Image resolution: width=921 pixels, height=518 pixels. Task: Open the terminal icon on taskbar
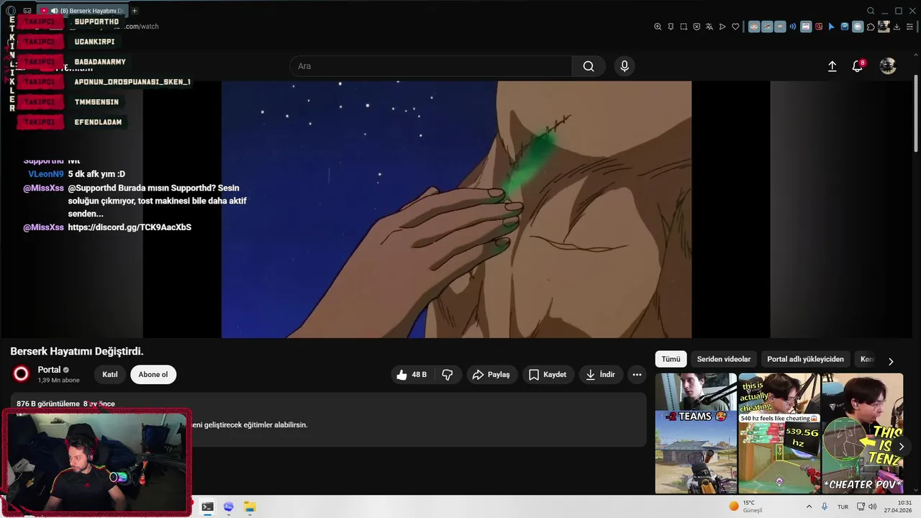pyautogui.click(x=207, y=506)
